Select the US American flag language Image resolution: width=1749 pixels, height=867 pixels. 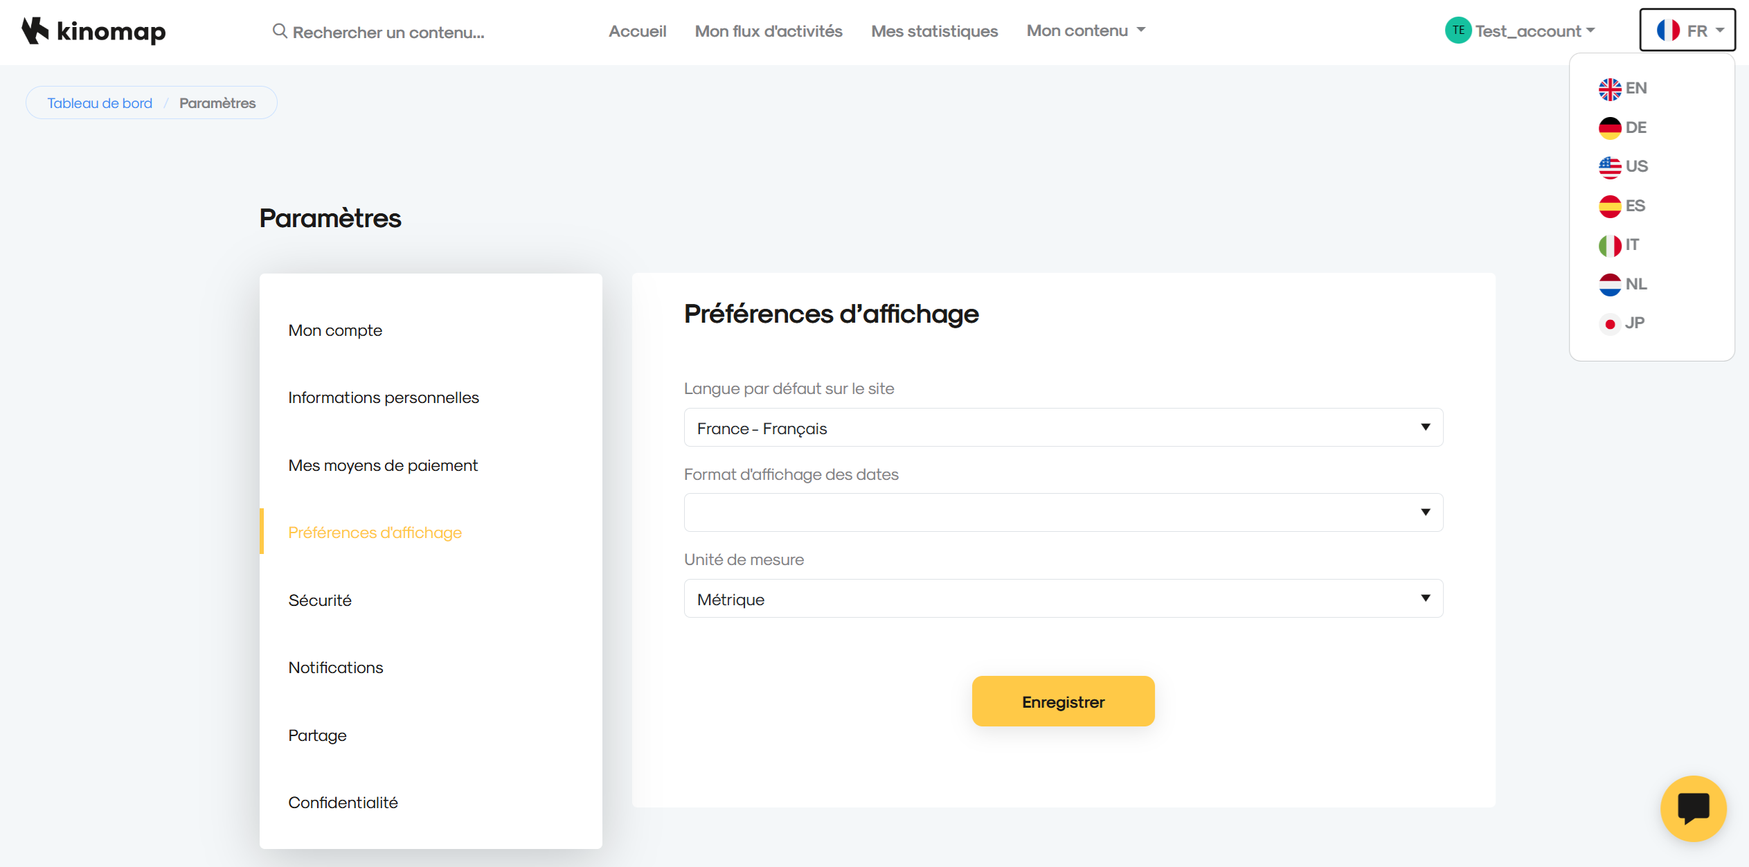click(1623, 167)
